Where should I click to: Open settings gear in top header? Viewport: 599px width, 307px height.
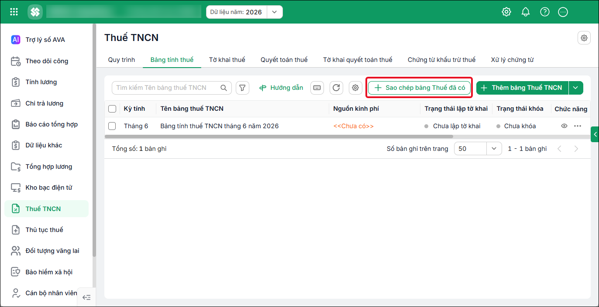click(506, 12)
